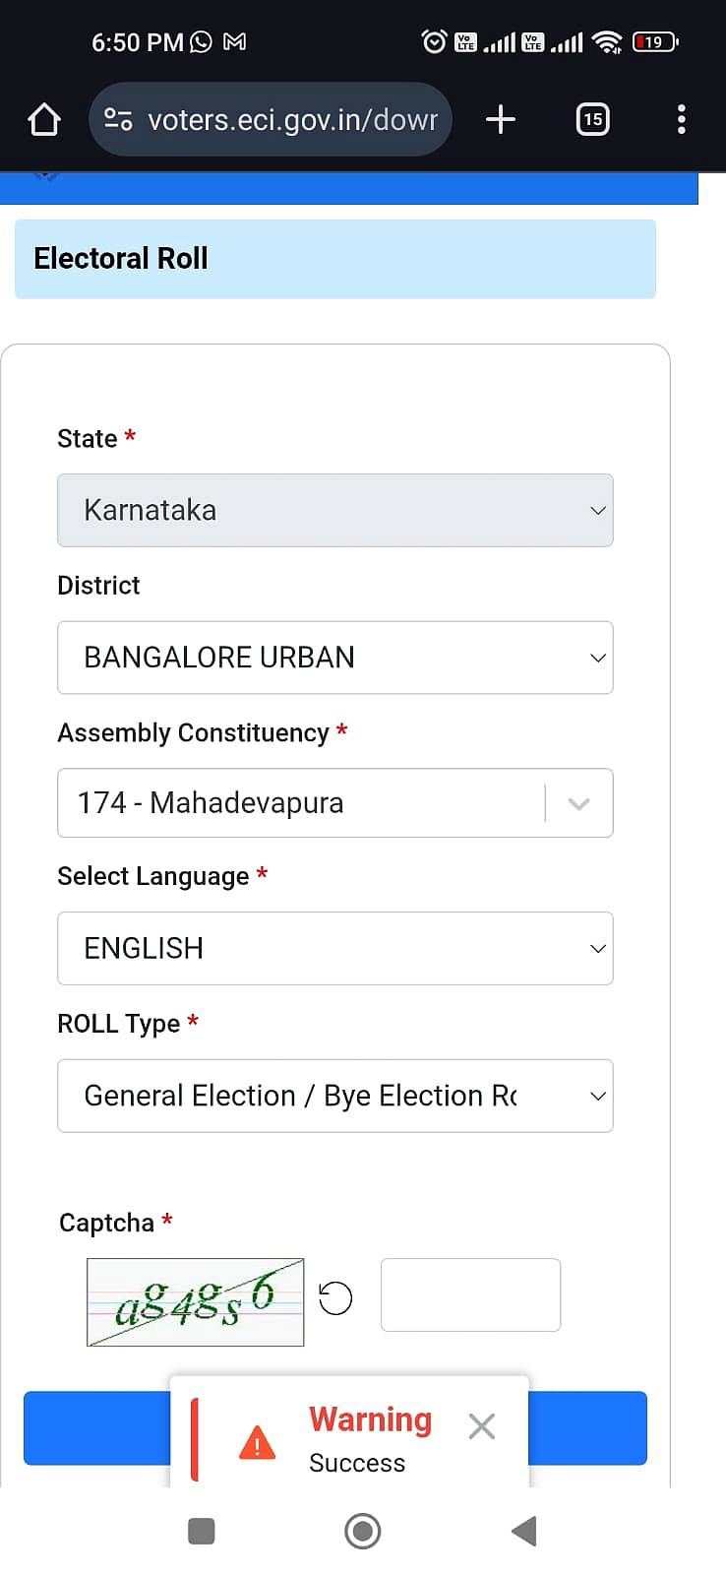726x1575 pixels.
Task: Click the blue button behind the toast
Action: [x=96, y=1427]
